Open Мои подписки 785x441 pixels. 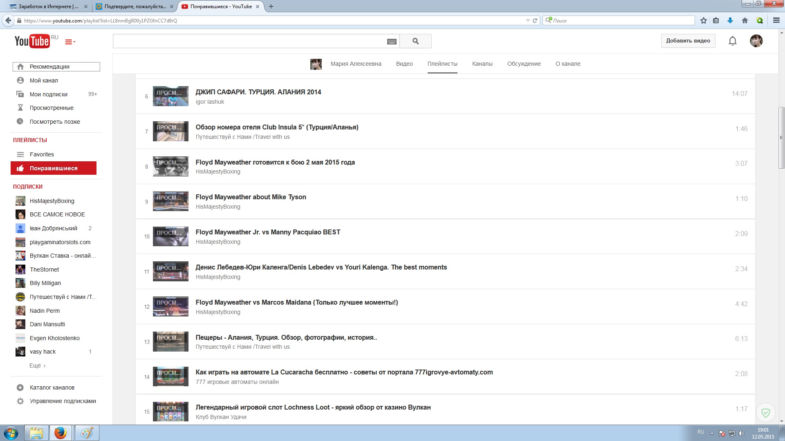(x=49, y=94)
